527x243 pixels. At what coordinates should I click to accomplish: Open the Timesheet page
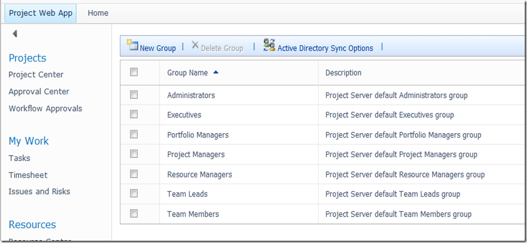click(x=28, y=175)
